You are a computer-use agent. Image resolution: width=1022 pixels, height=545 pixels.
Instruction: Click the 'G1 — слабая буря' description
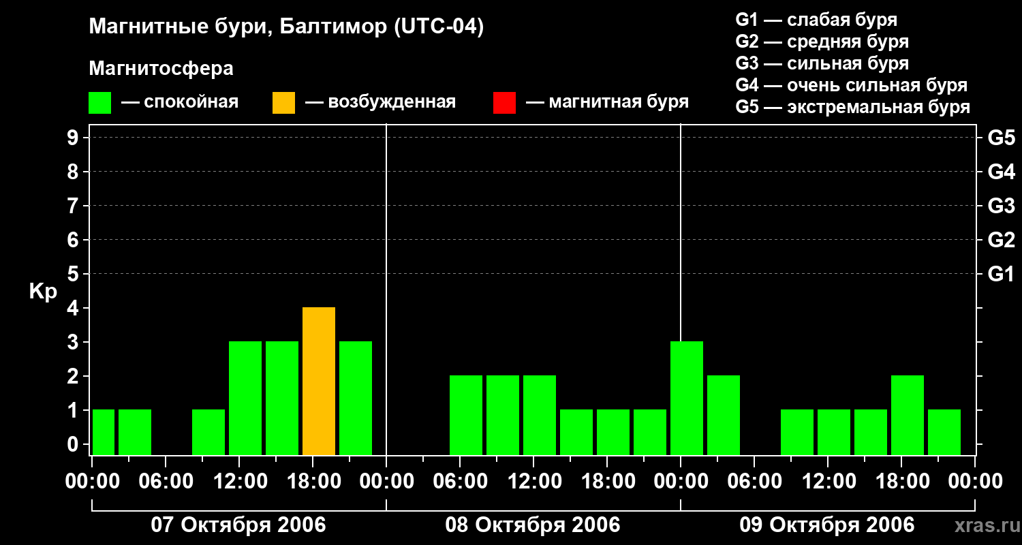(816, 20)
